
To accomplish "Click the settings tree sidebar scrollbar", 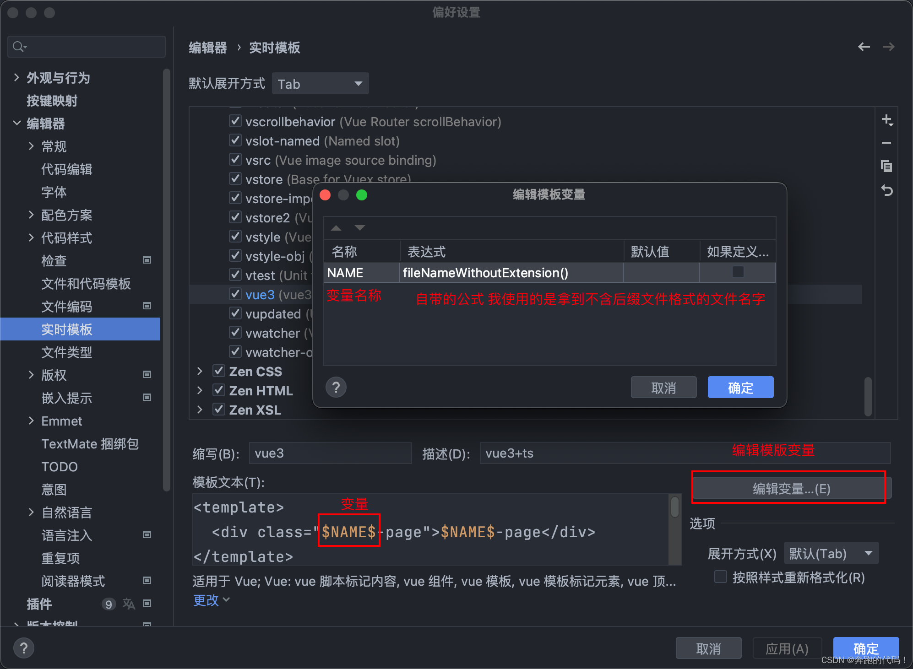I will pos(166,279).
